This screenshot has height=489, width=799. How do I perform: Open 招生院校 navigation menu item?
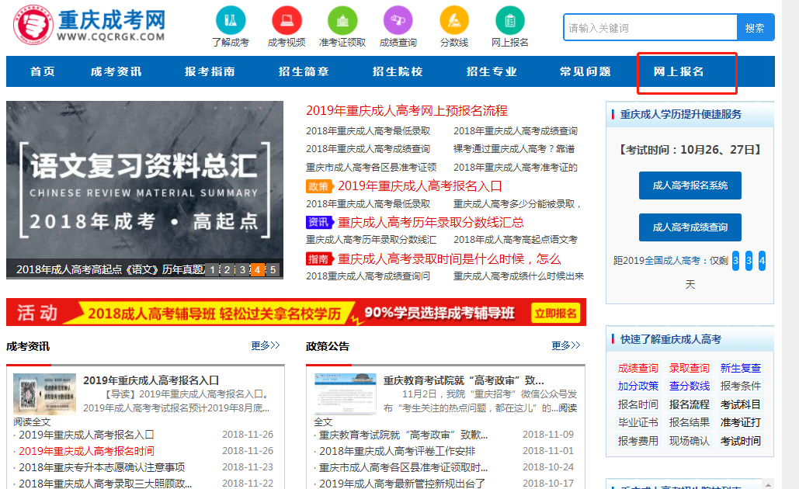[x=398, y=71]
